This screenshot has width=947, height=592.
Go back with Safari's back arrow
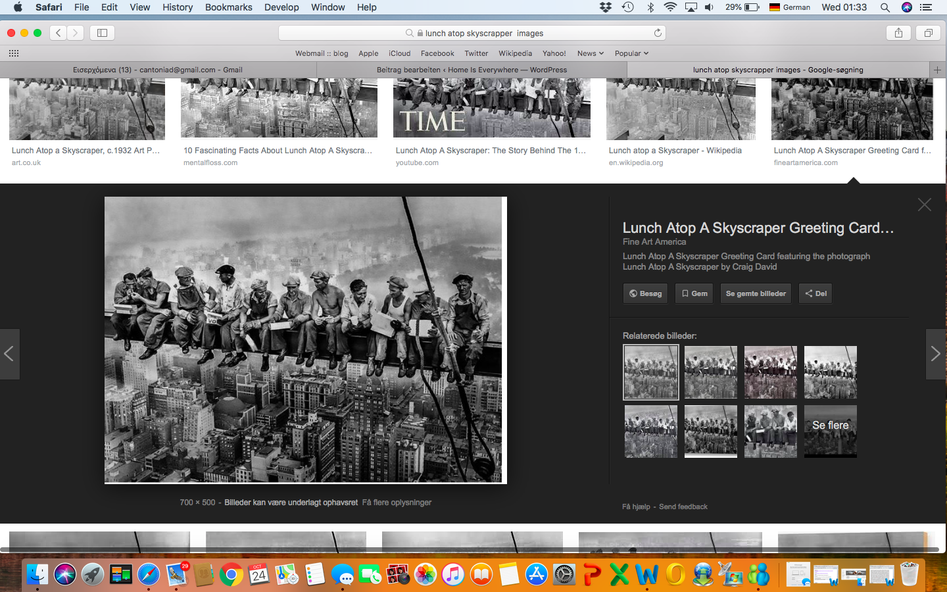(59, 33)
